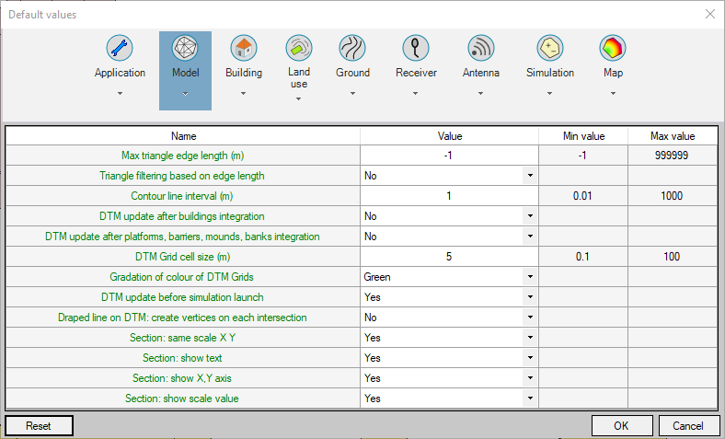725x439 pixels.
Task: Click the Reset button
Action: [39, 425]
